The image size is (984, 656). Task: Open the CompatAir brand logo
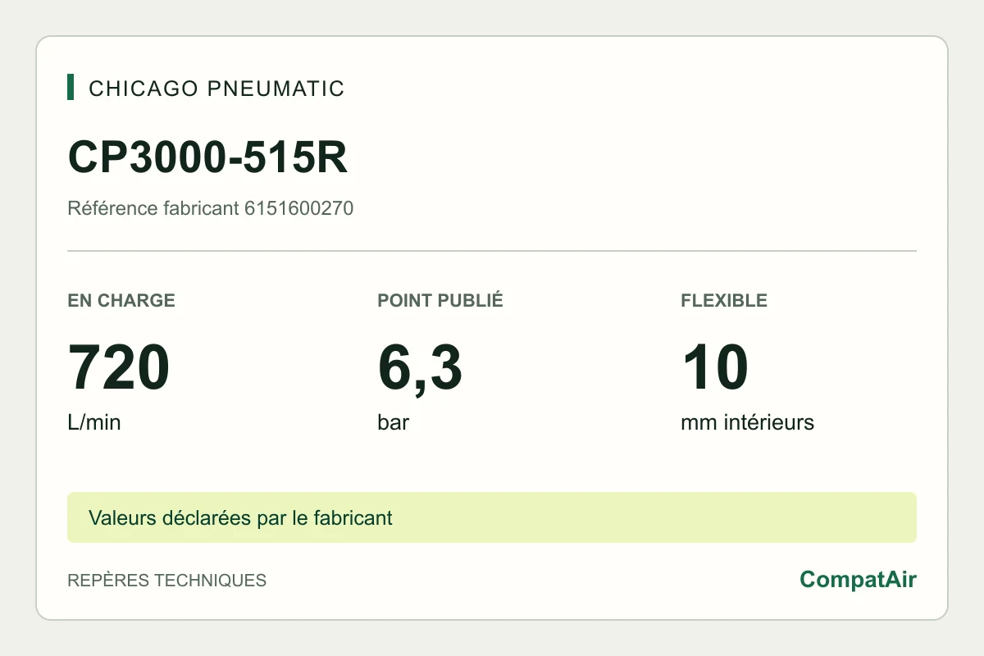(858, 580)
